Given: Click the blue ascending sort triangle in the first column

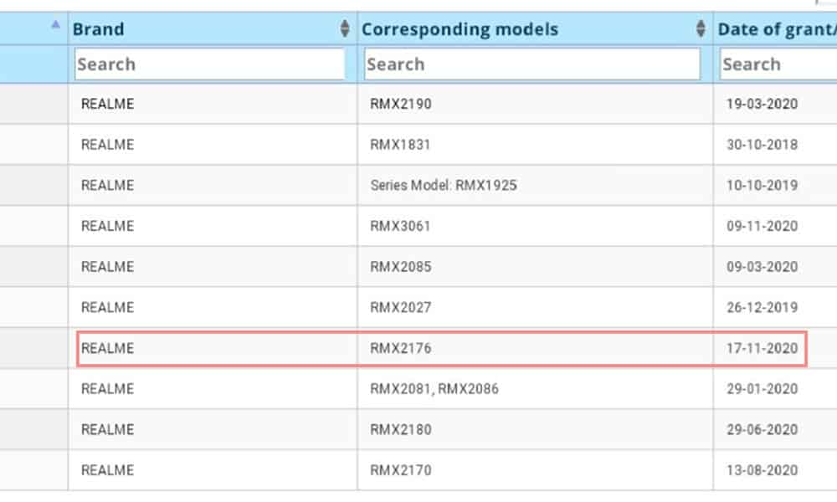Looking at the screenshot, I should (x=55, y=25).
